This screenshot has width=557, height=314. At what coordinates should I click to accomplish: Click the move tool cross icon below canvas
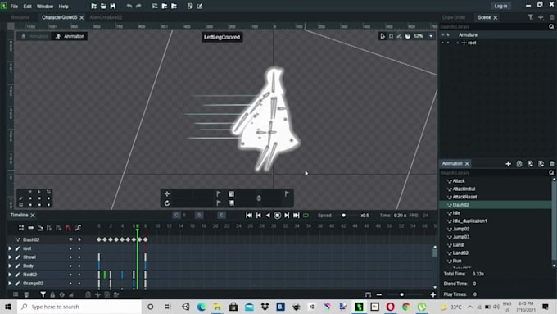tap(166, 193)
